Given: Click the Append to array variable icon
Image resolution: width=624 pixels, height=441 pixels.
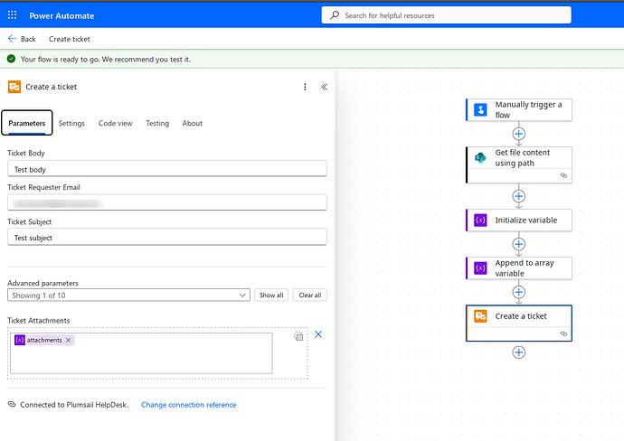Looking at the screenshot, I should pyautogui.click(x=479, y=268).
